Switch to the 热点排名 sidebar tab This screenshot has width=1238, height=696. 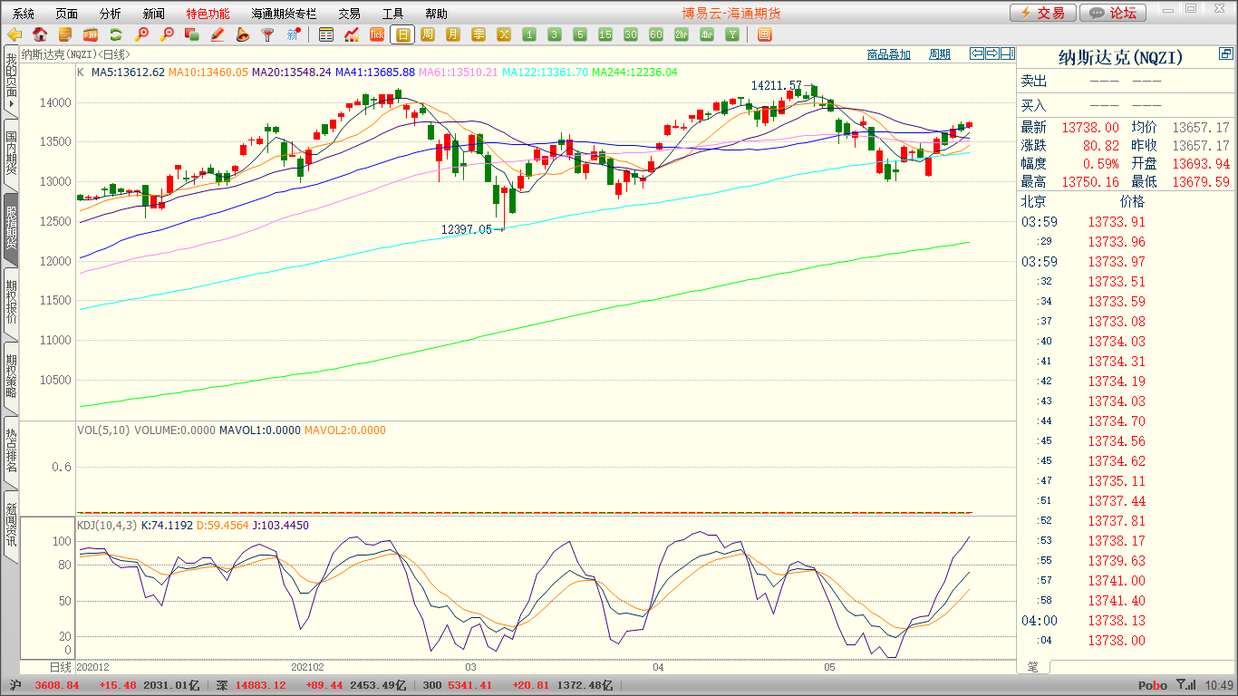pos(11,451)
